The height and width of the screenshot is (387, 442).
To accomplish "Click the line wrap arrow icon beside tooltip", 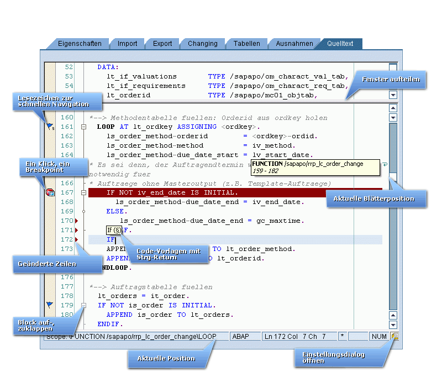I will point(385,164).
